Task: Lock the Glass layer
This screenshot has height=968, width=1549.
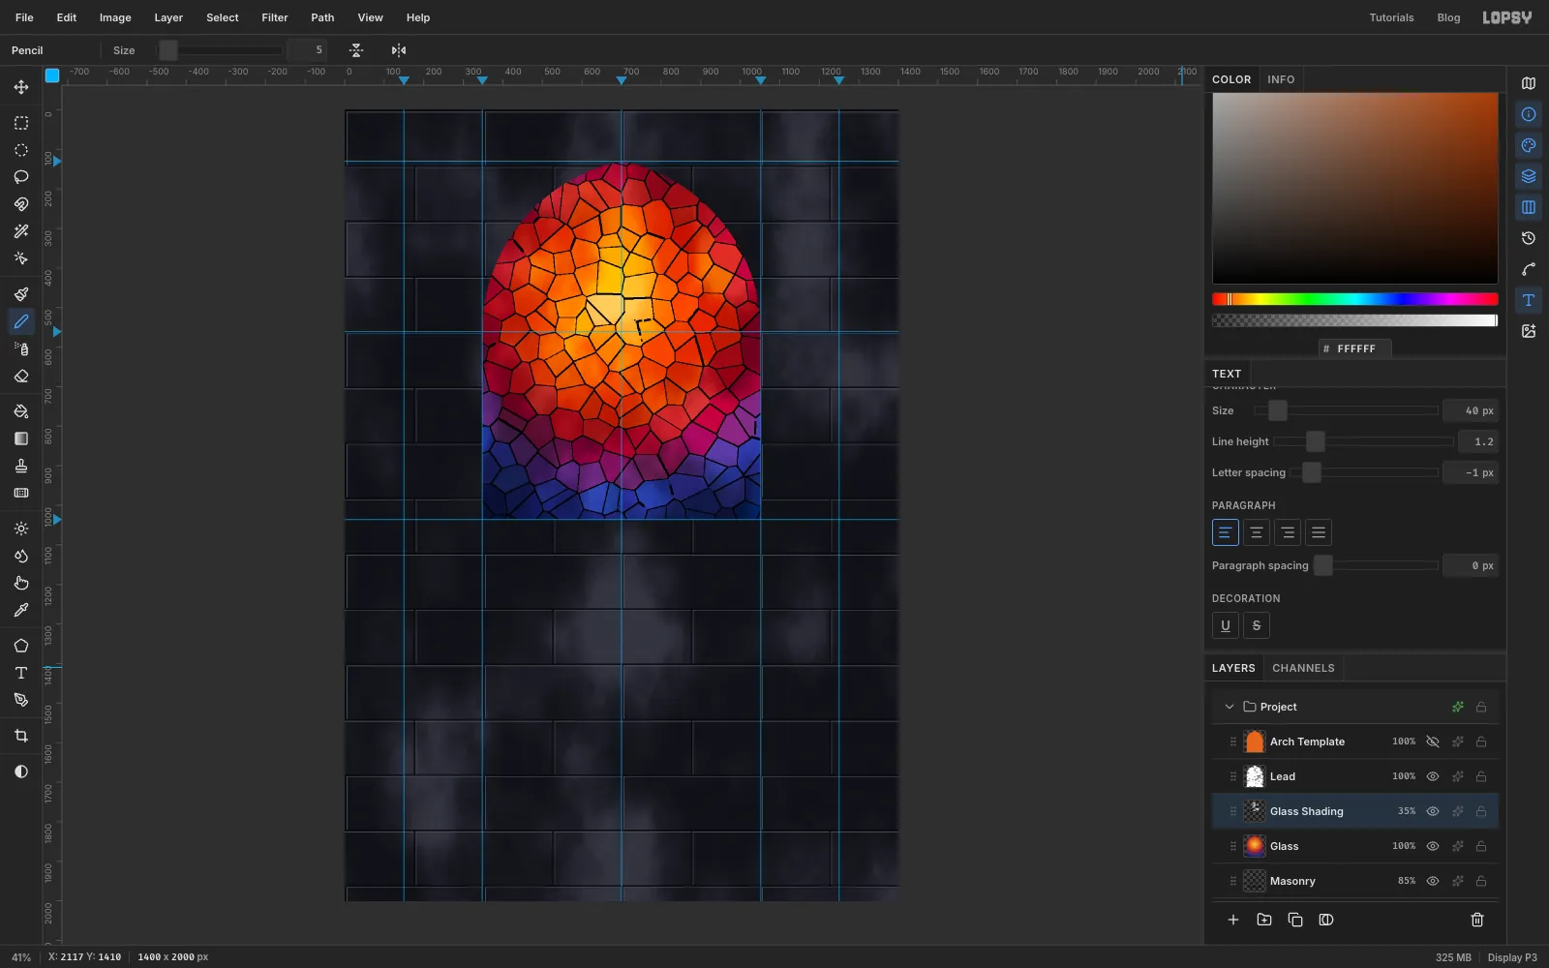Action: [x=1481, y=846]
